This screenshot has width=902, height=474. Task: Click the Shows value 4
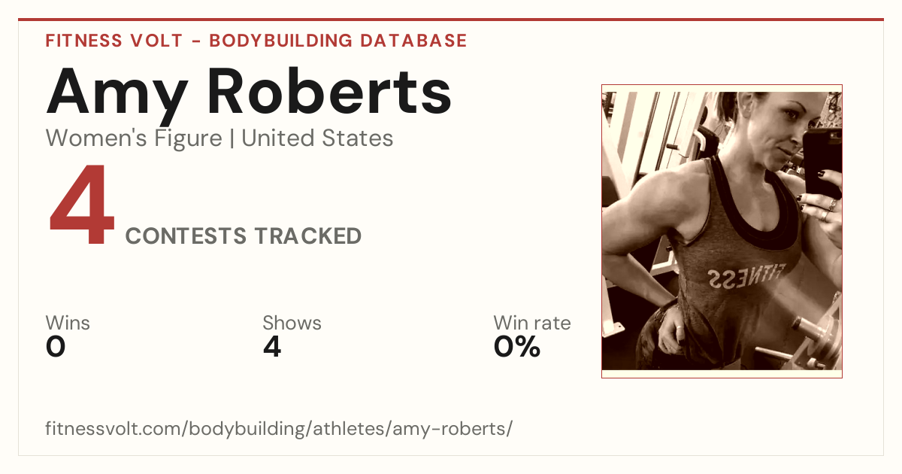(x=272, y=347)
